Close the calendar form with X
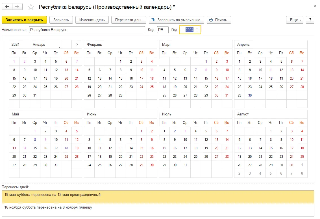This screenshot has width=320, height=219. pos(315,6)
